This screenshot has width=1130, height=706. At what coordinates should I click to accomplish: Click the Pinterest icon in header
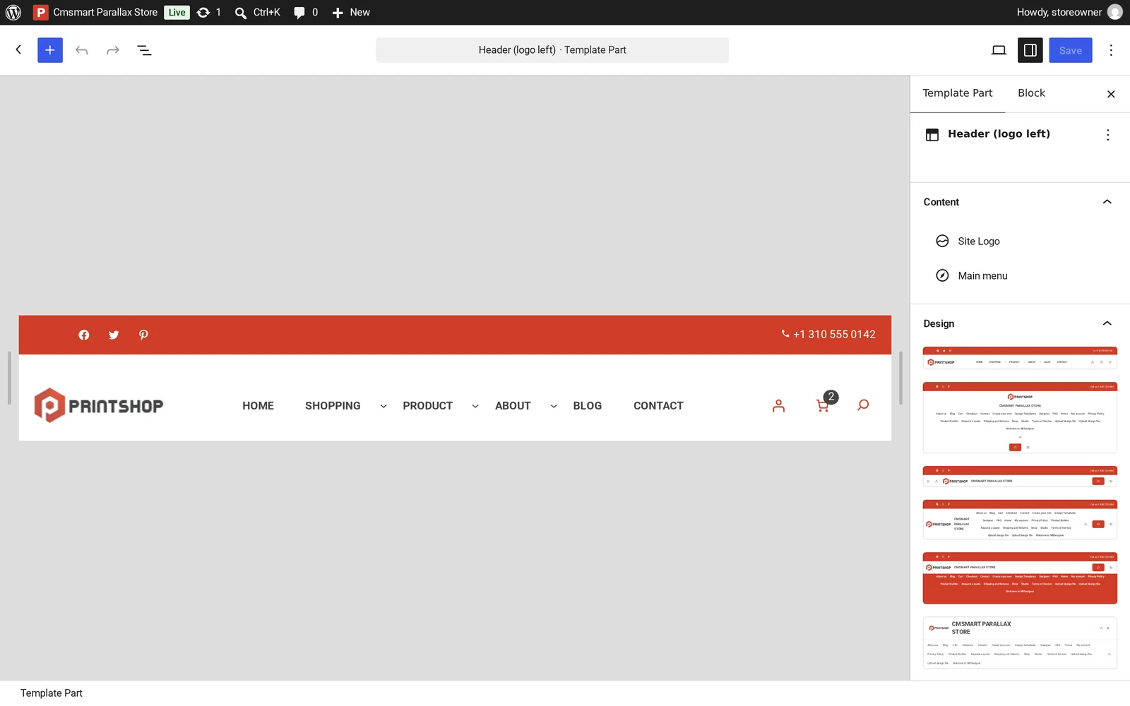click(x=143, y=335)
